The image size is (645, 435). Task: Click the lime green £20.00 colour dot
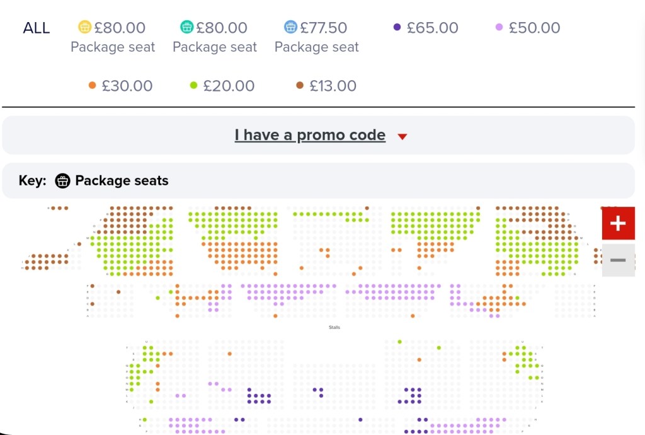(x=194, y=85)
